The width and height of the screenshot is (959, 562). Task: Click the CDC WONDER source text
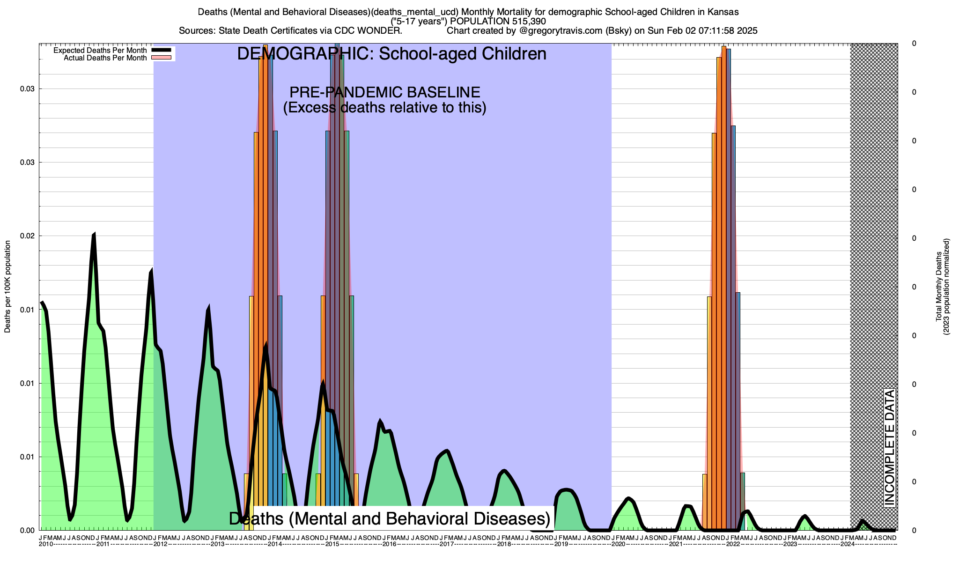pyautogui.click(x=368, y=31)
